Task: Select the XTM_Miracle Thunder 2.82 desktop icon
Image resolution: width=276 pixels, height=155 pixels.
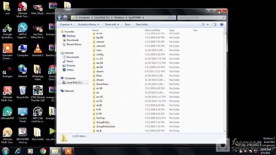Action: pos(38,93)
